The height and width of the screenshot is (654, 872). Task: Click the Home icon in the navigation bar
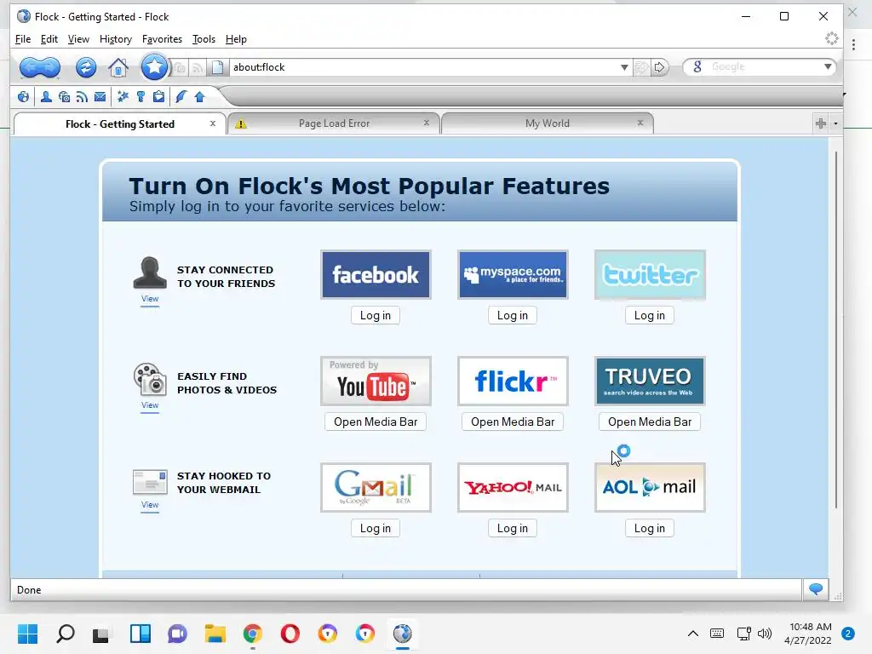(118, 68)
